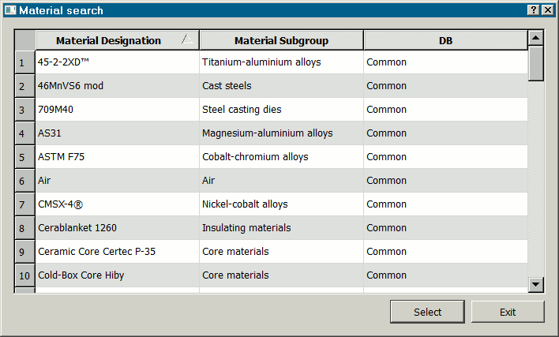Click the DB column header
This screenshot has height=337, width=559.
tap(445, 41)
